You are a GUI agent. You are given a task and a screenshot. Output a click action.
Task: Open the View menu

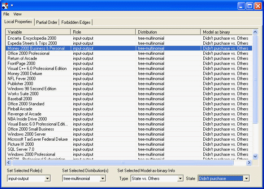click(x=17, y=14)
